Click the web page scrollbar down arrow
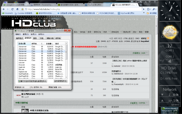This screenshot has width=182, height=114. pyautogui.click(x=156, y=112)
